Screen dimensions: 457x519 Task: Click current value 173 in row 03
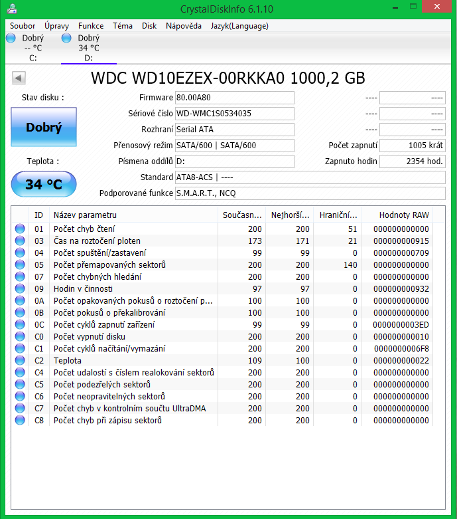point(255,241)
